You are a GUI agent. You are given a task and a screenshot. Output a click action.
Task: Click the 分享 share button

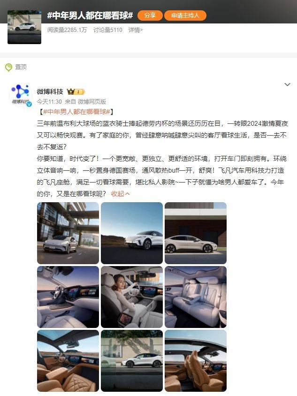pyautogui.click(x=150, y=15)
